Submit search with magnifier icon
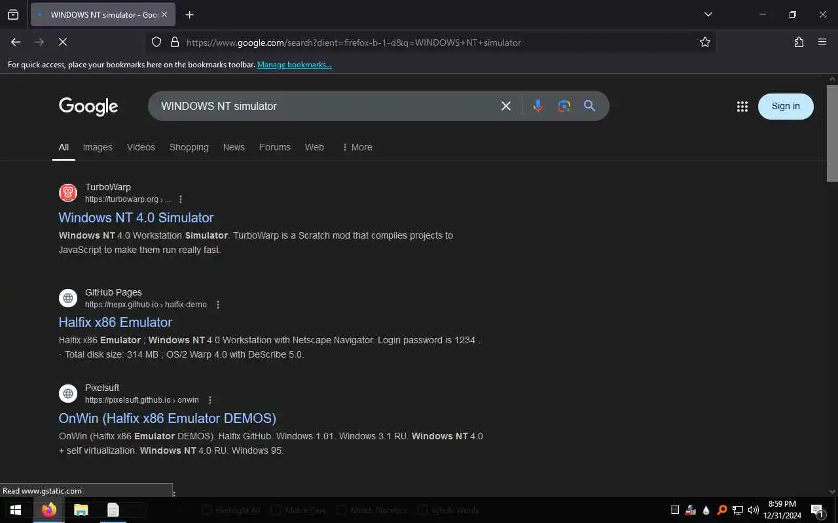 tap(589, 106)
